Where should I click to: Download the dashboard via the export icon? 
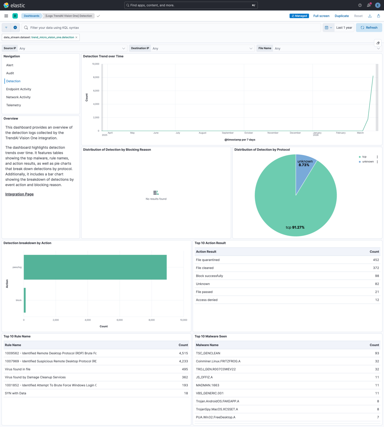pyautogui.click(x=370, y=16)
